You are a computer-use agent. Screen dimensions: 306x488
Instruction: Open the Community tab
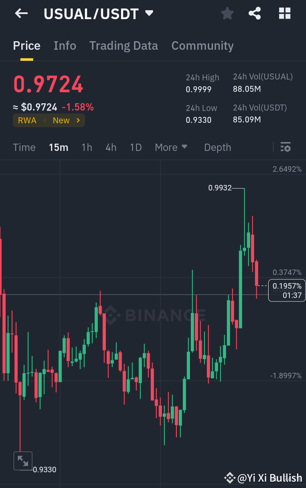click(x=203, y=45)
